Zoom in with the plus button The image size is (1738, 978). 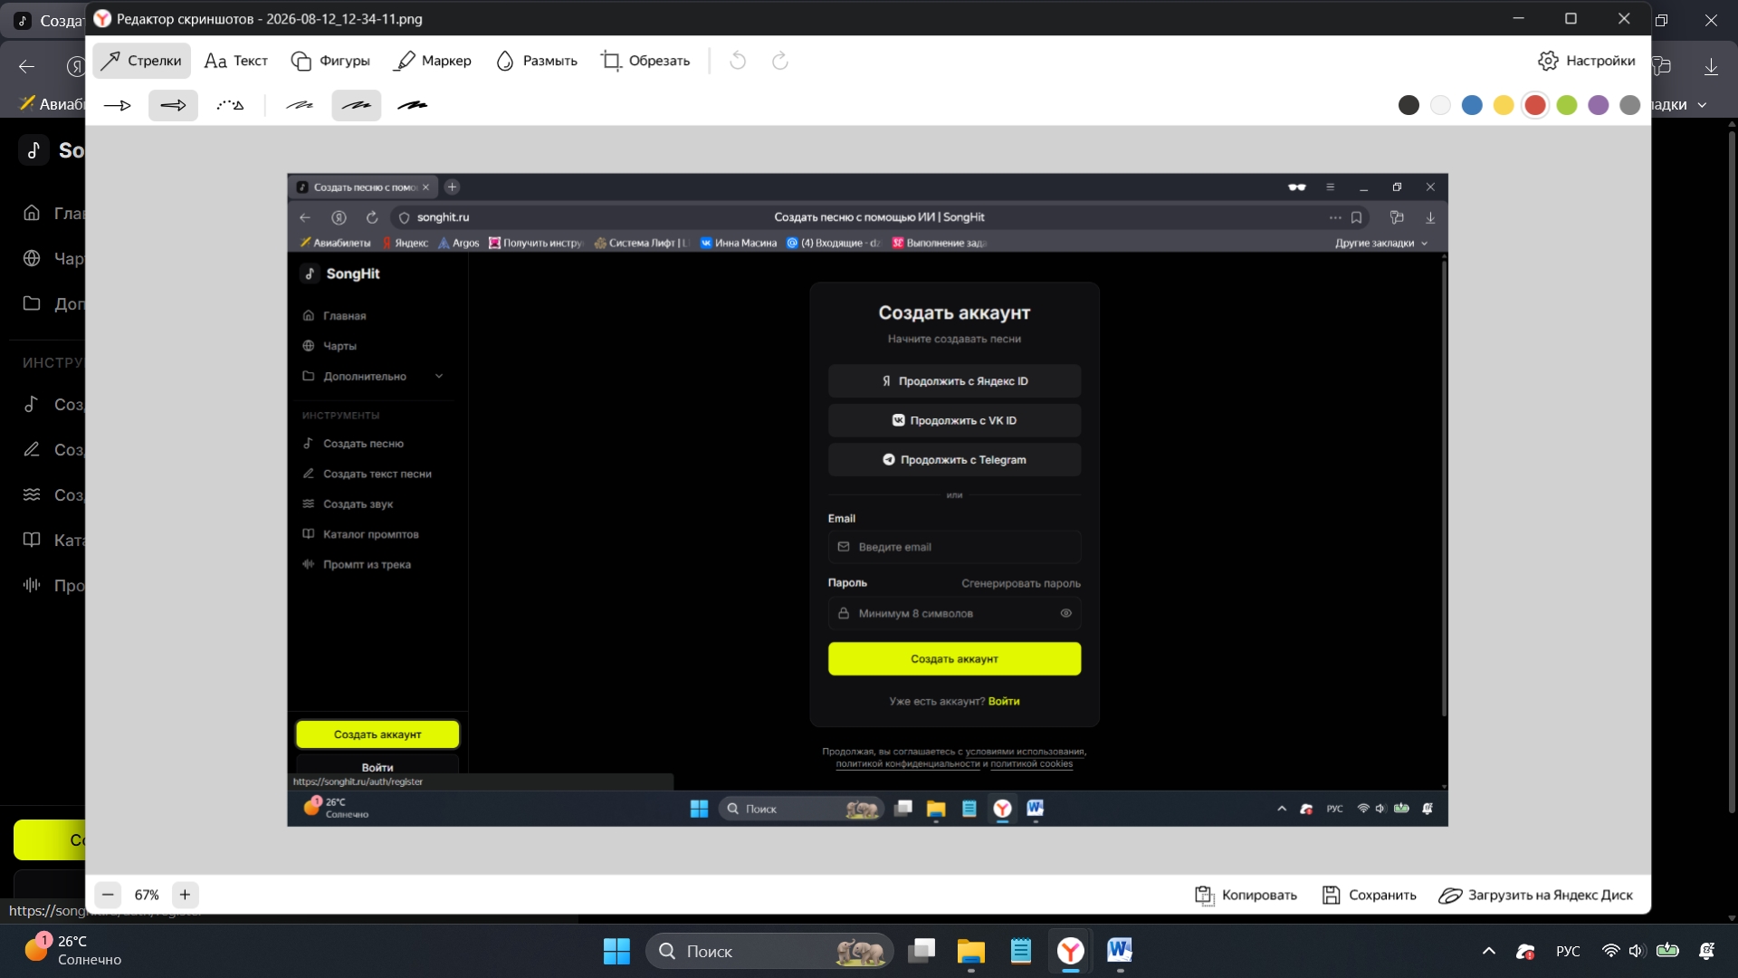pyautogui.click(x=185, y=895)
